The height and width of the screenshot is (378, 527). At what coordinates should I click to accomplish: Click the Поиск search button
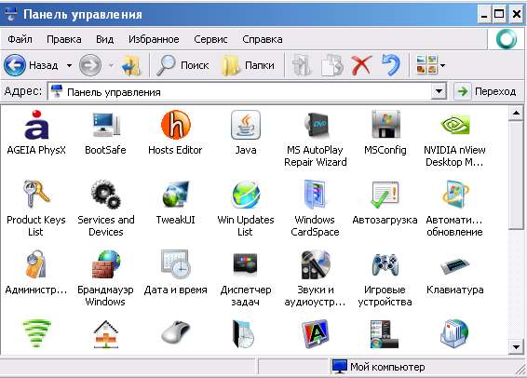pos(182,65)
